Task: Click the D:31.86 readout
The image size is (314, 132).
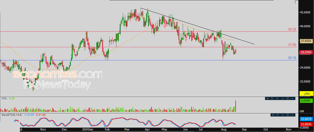Action: coord(40,115)
